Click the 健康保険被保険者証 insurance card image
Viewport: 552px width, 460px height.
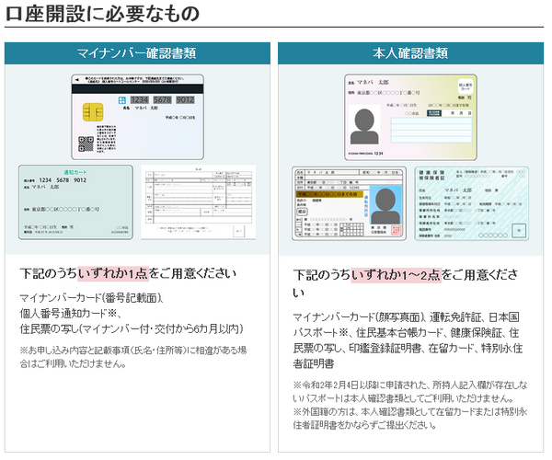tap(472, 203)
